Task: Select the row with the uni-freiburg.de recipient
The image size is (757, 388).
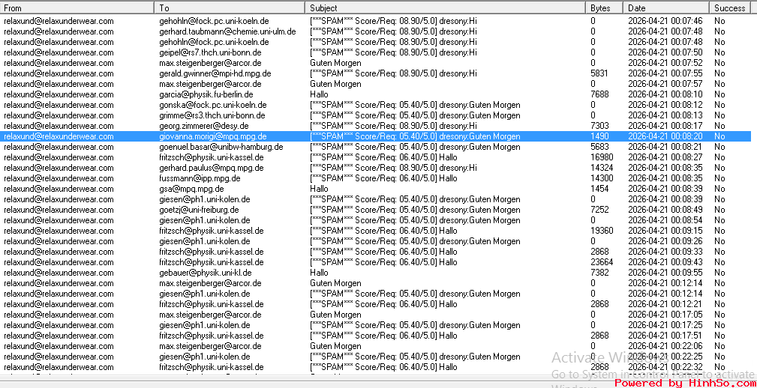Action: click(x=199, y=210)
